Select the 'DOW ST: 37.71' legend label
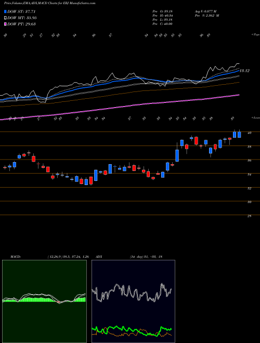The width and height of the screenshot is (260, 343). [x=21, y=11]
